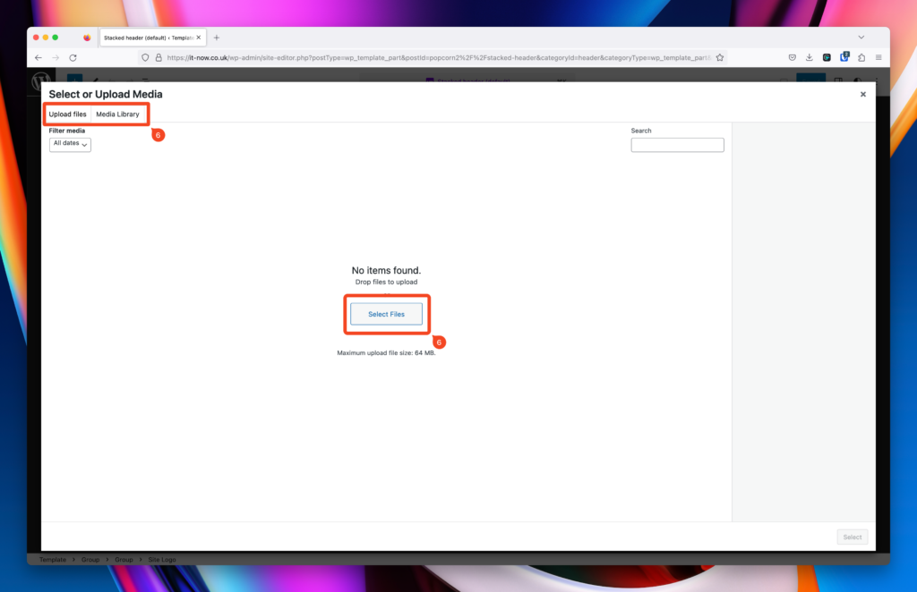
Task: Open the extensions puzzle-piece menu
Action: [861, 58]
